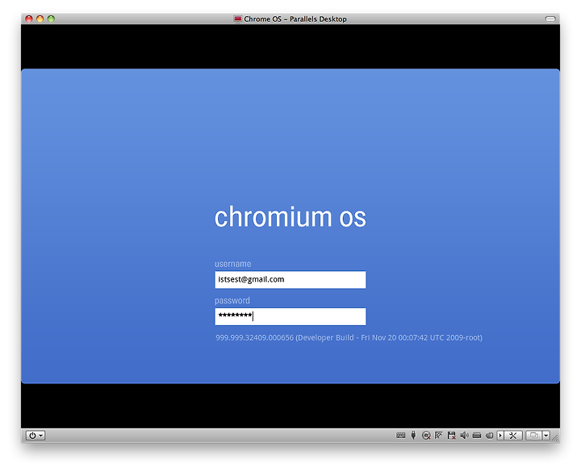
Task: Click the shared folders hand icon
Action: [490, 436]
